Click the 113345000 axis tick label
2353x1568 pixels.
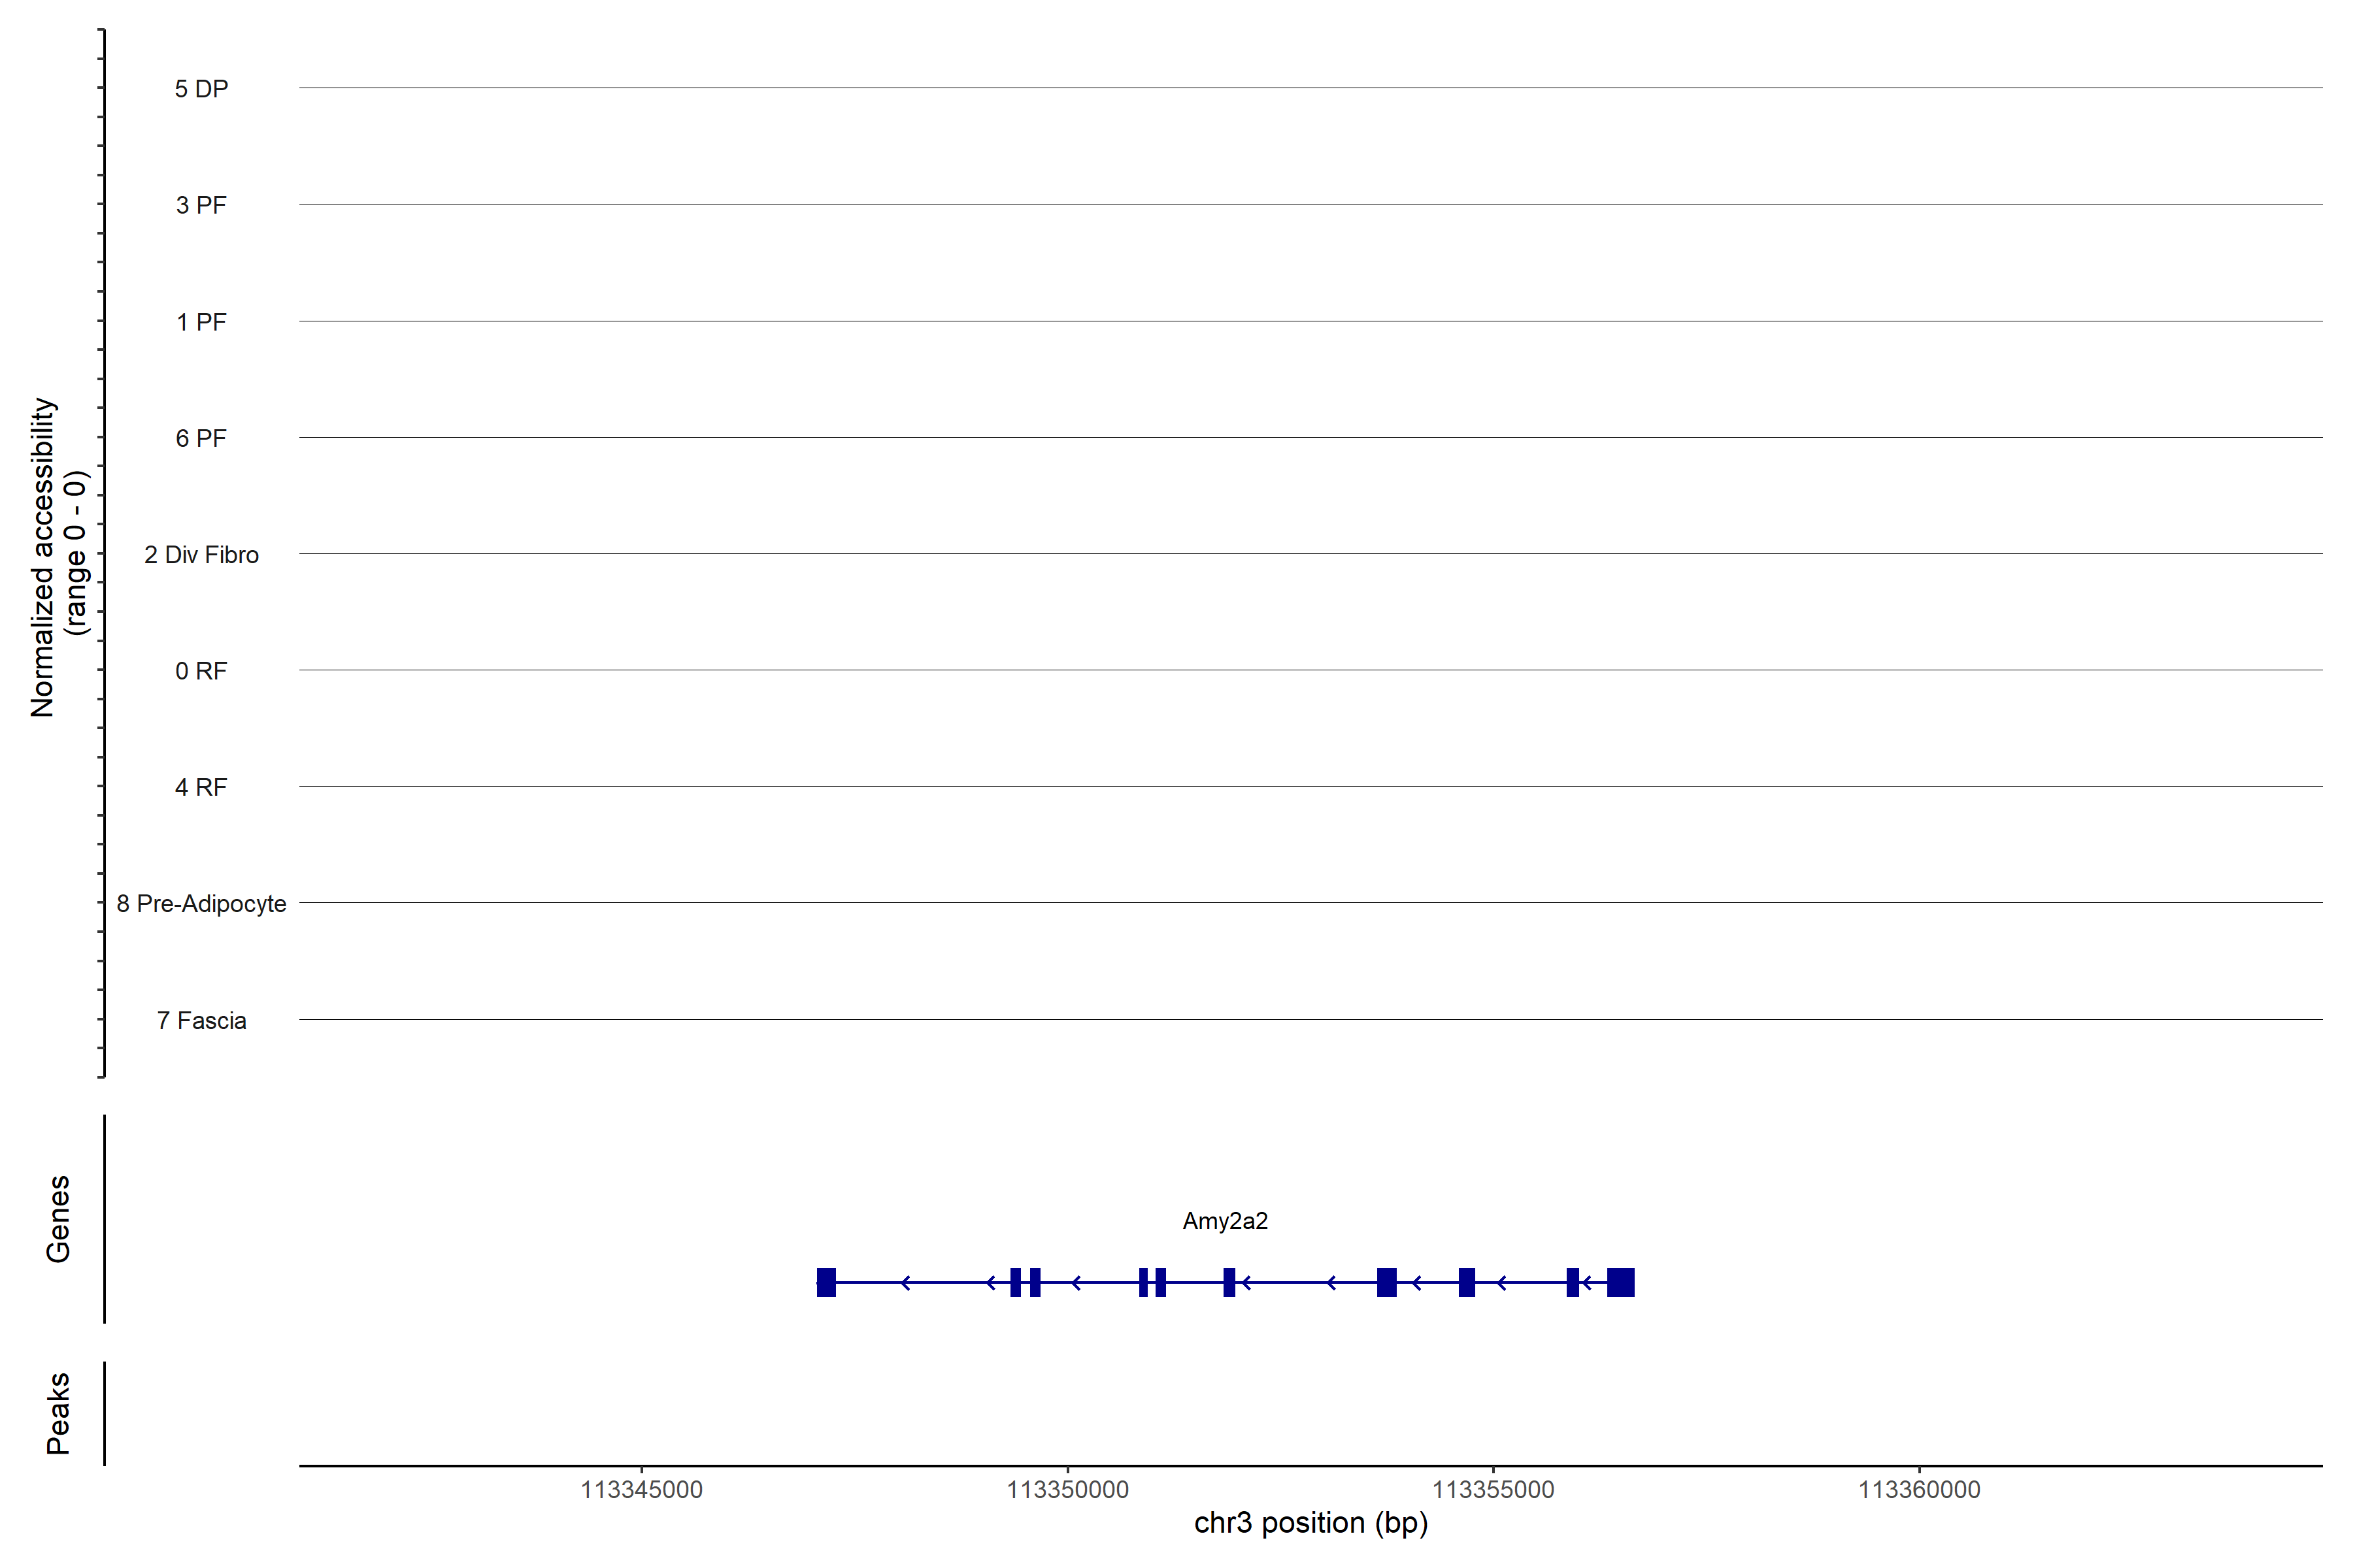point(641,1490)
